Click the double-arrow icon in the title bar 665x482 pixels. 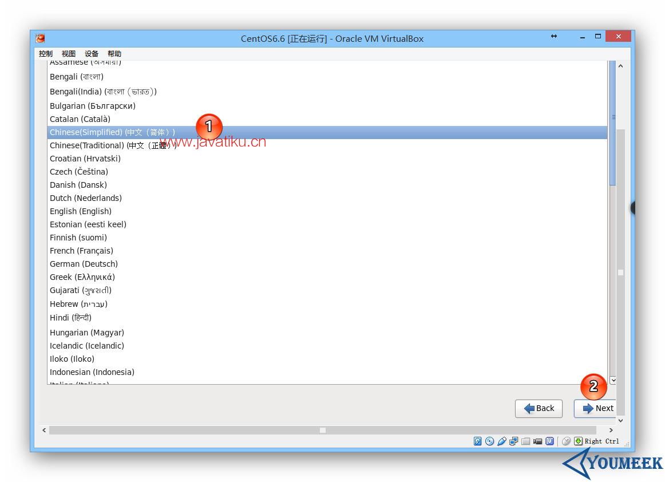(x=554, y=37)
